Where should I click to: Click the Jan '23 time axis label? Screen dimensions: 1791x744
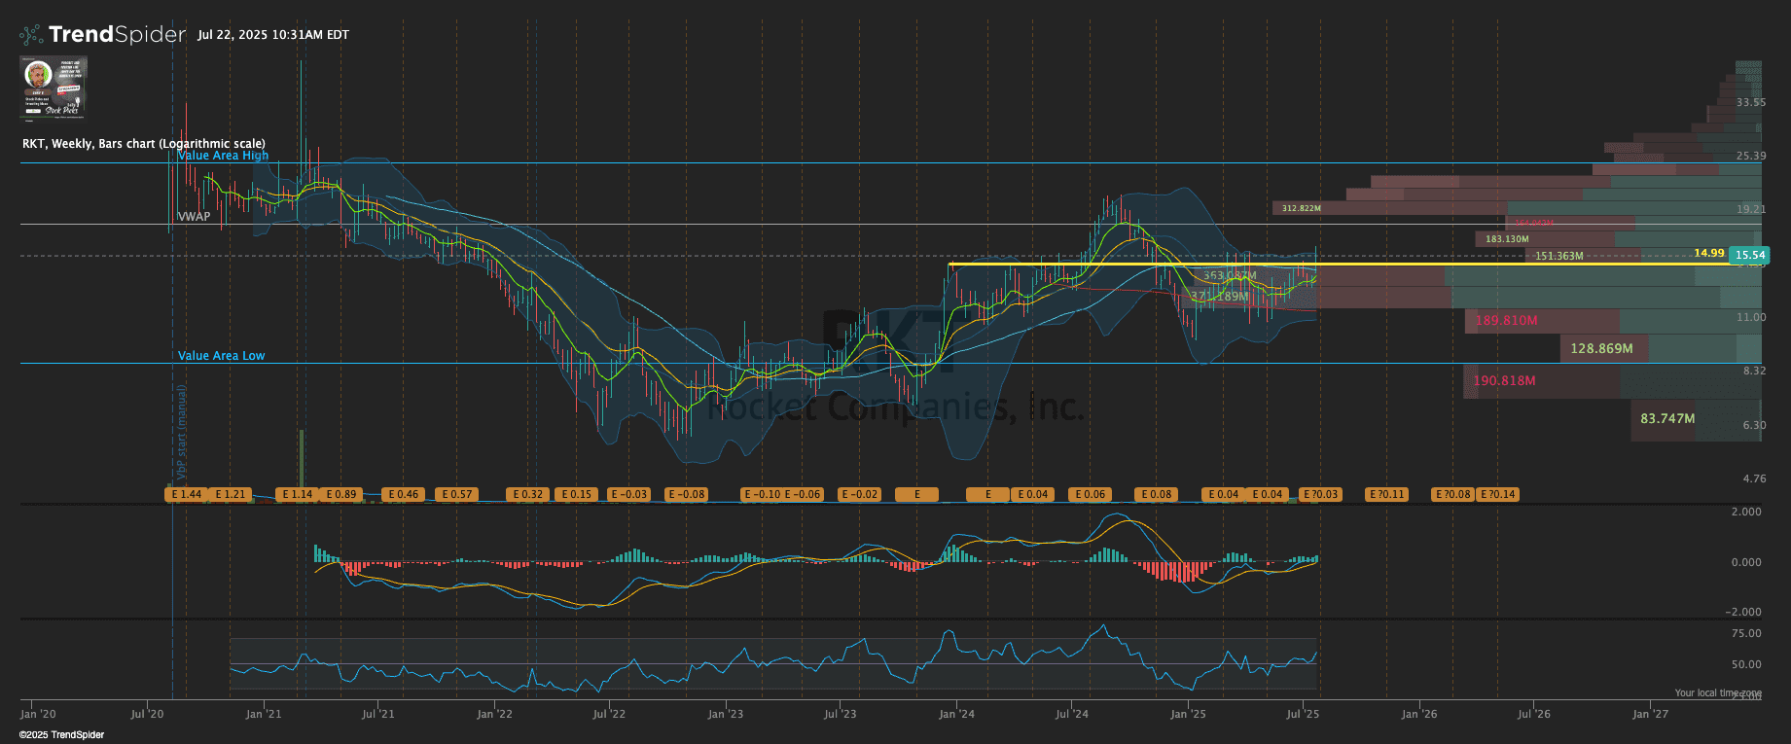click(725, 714)
